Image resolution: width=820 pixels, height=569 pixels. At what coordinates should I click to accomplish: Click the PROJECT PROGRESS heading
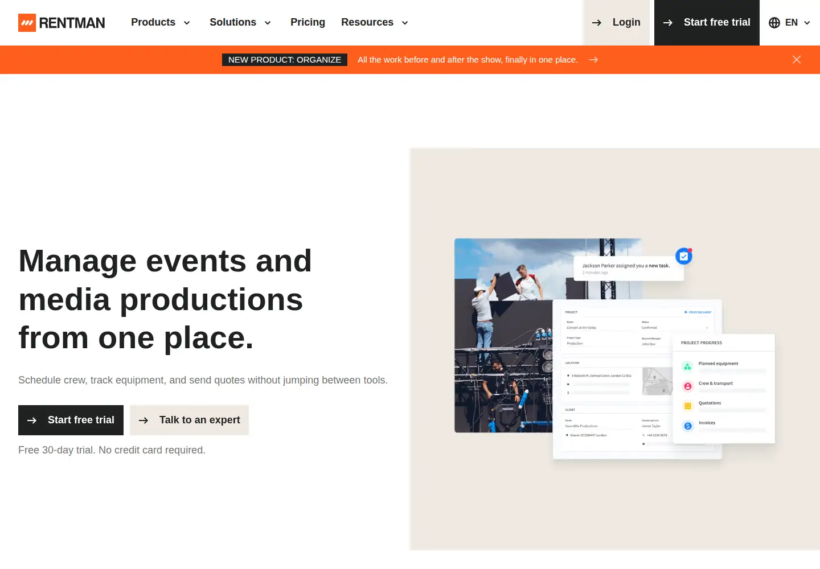click(701, 343)
